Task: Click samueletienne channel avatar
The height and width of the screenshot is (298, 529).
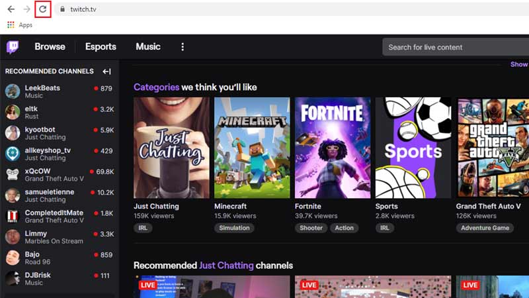Action: pos(13,195)
